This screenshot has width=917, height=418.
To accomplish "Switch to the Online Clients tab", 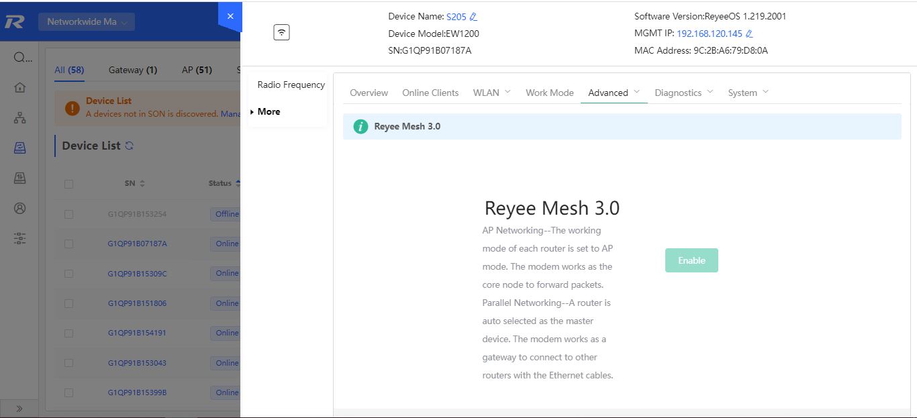I will [x=430, y=93].
